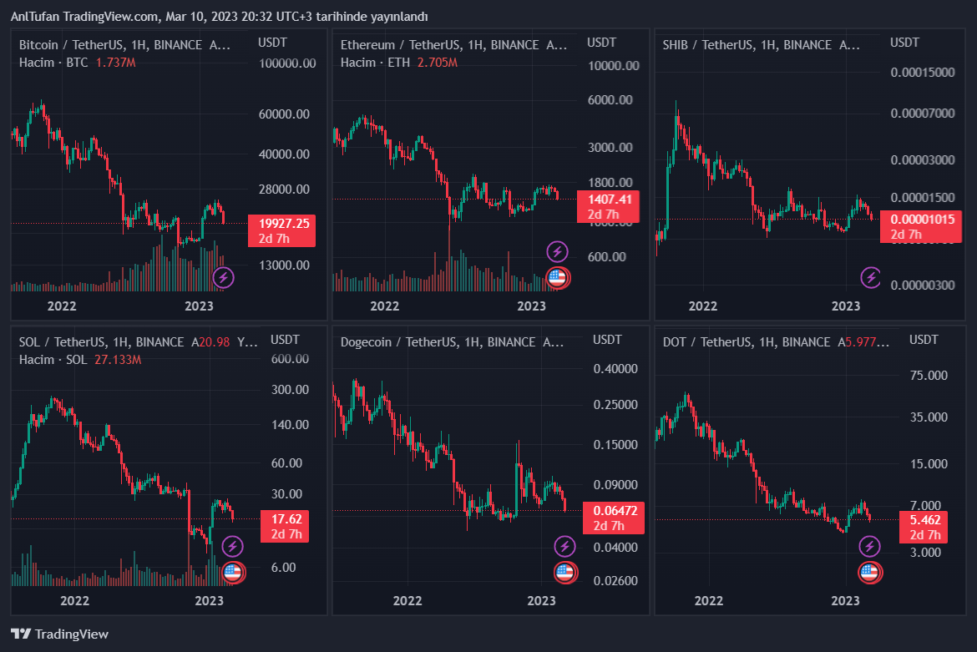Click the lightning icon on the DOT chart
The image size is (977, 652).
pos(871,547)
